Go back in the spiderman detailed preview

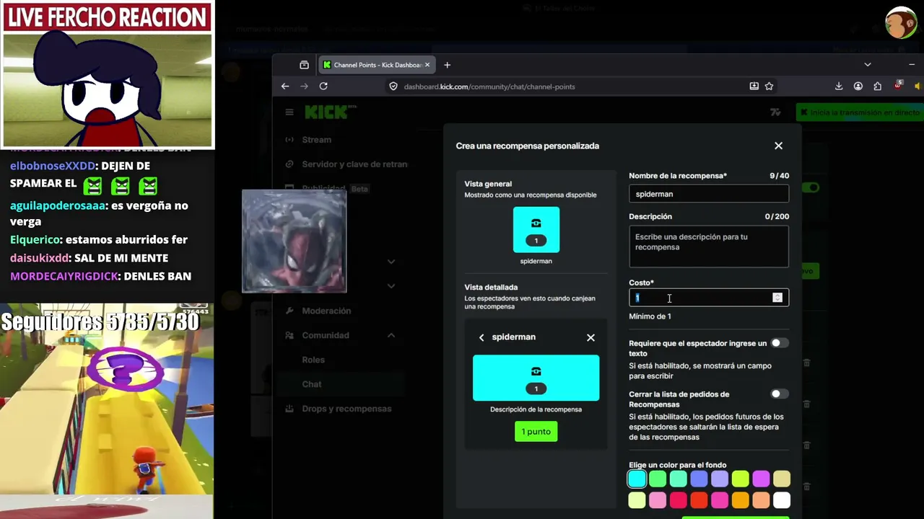[x=481, y=337]
